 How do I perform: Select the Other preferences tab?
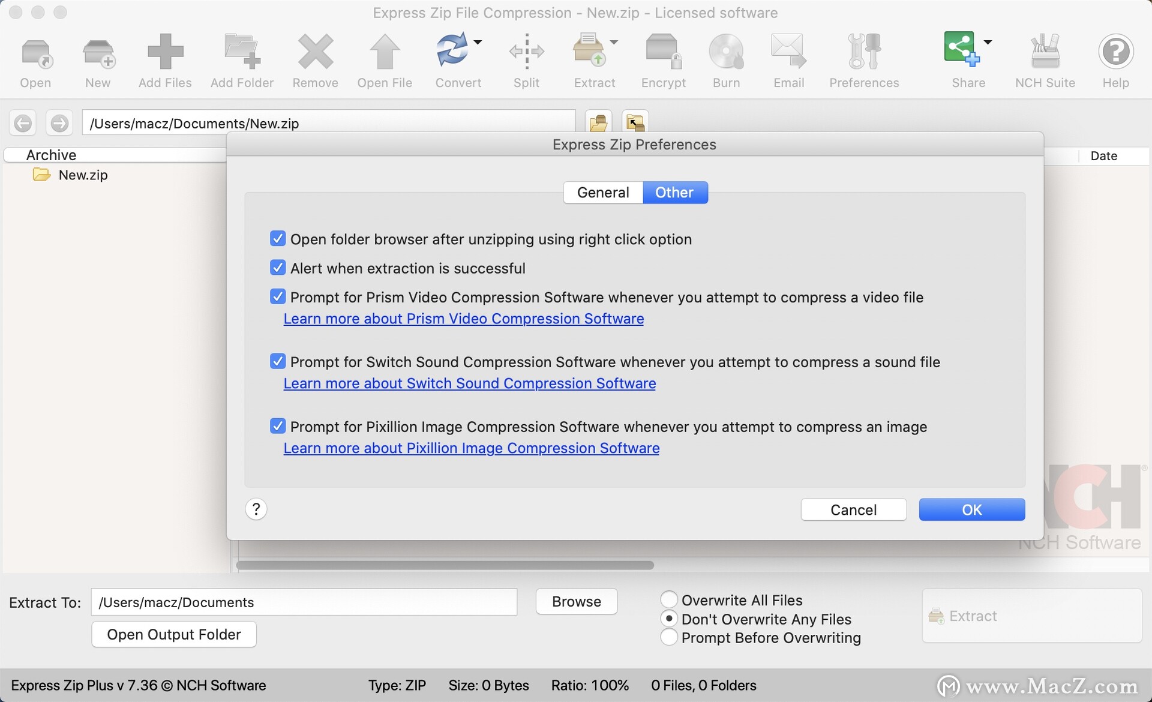click(675, 193)
